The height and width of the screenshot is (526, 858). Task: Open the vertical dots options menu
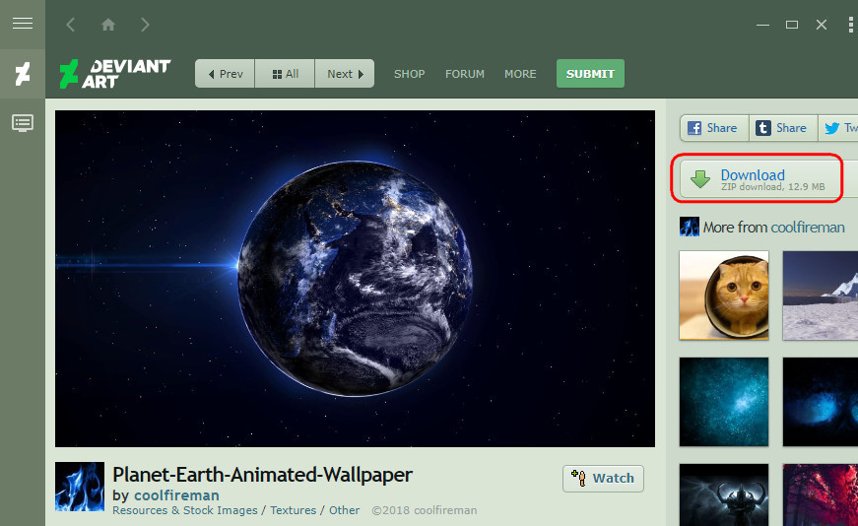tap(851, 25)
